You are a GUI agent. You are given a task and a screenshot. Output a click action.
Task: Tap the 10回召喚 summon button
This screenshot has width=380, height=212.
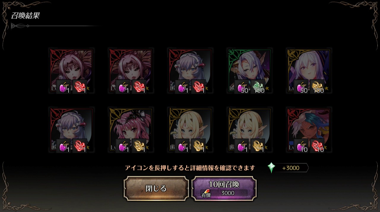coord(224,189)
